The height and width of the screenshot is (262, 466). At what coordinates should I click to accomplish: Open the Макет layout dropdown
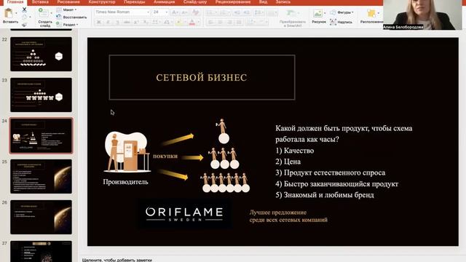pyautogui.click(x=66, y=9)
